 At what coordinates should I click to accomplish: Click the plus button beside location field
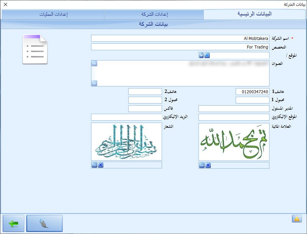tap(207, 55)
